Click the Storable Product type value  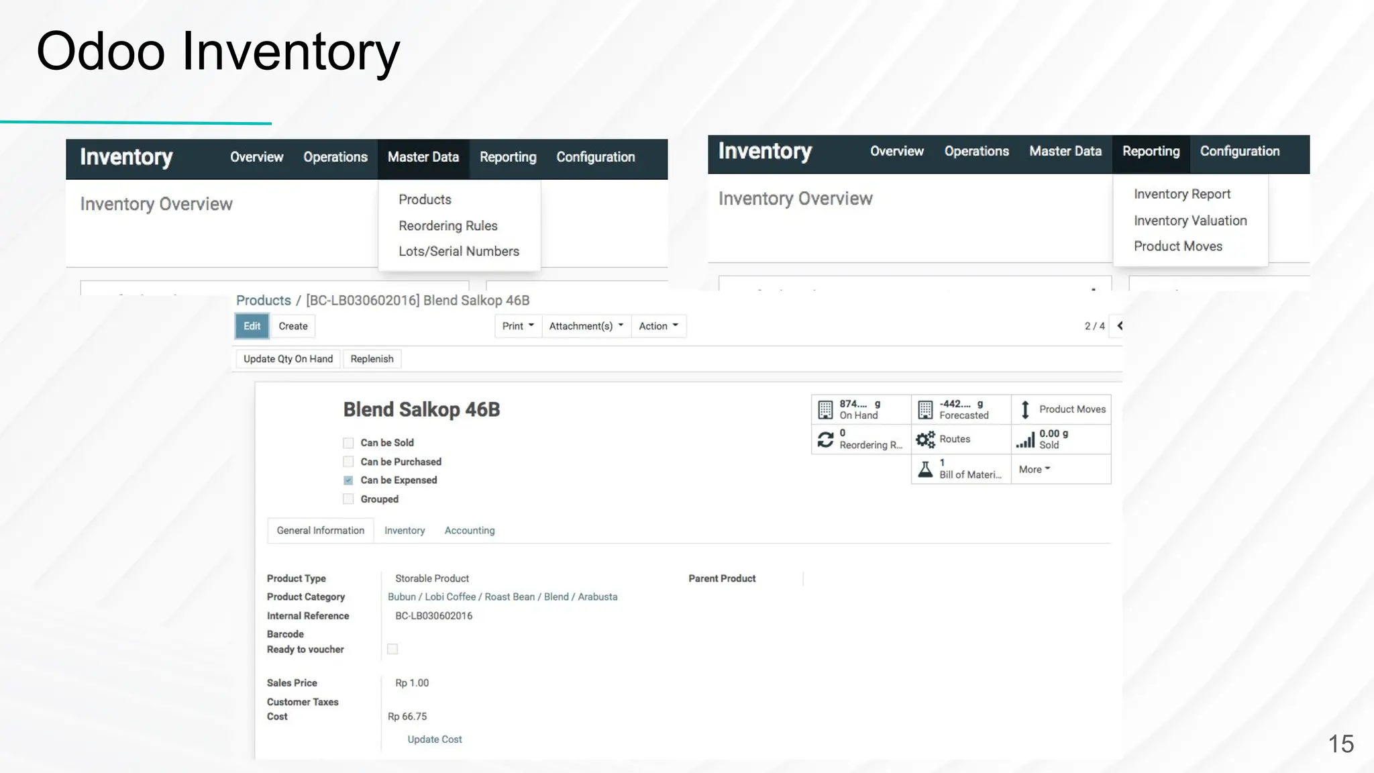coord(432,578)
